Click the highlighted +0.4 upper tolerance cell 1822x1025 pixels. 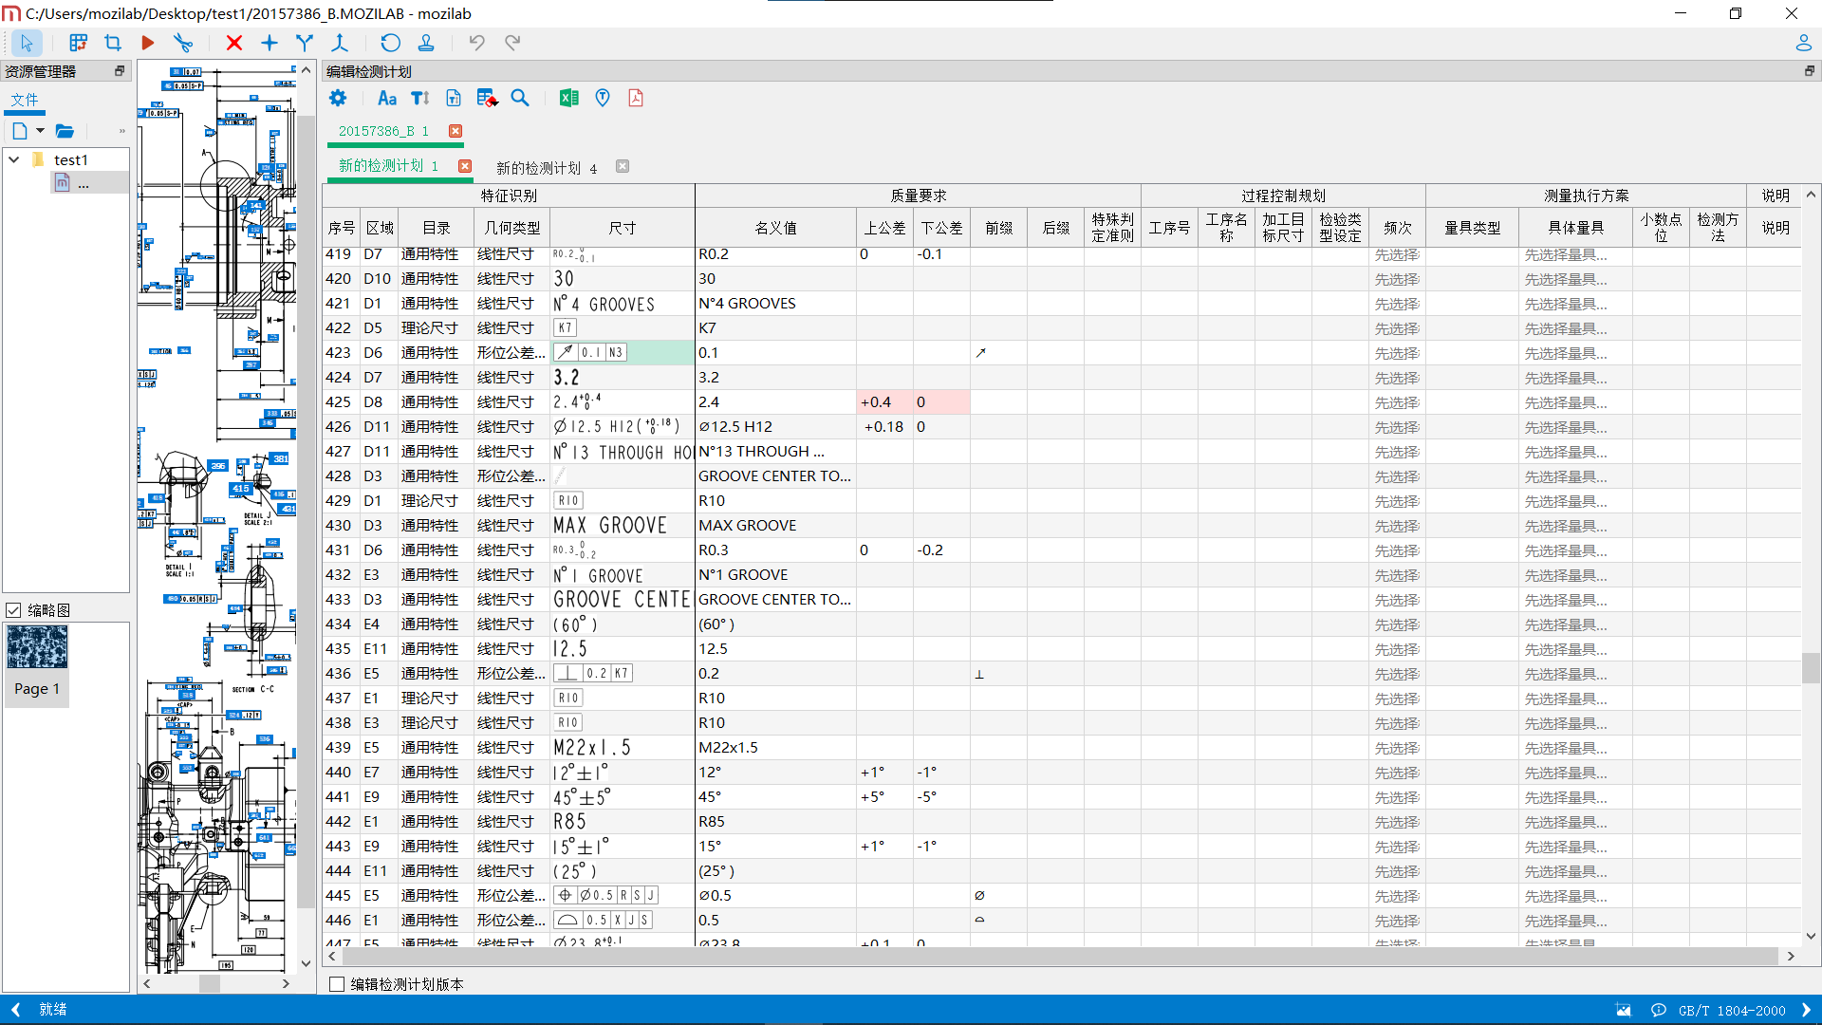[x=884, y=402]
